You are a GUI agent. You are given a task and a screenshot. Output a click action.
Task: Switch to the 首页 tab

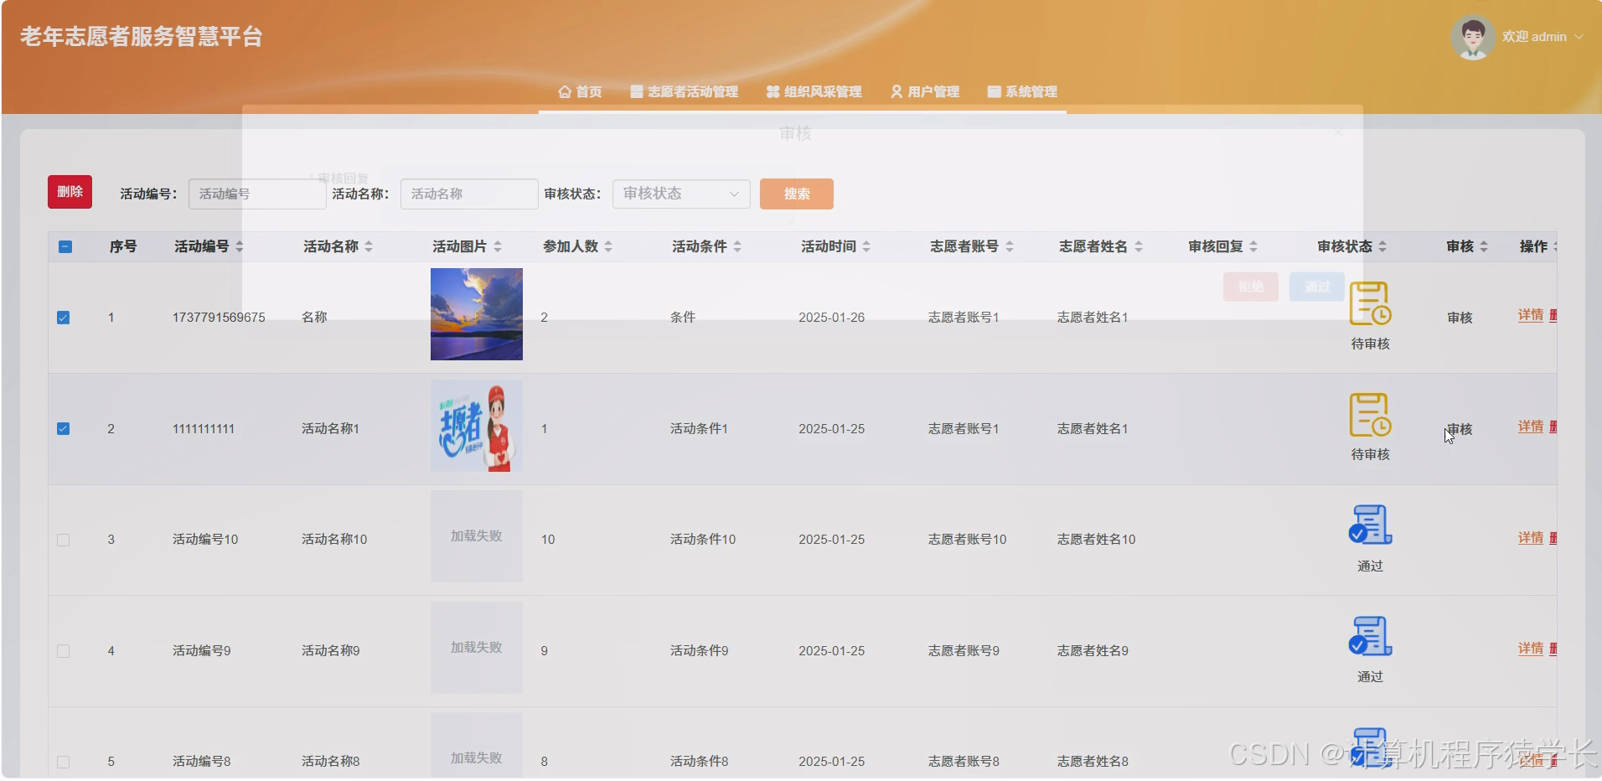click(x=580, y=92)
